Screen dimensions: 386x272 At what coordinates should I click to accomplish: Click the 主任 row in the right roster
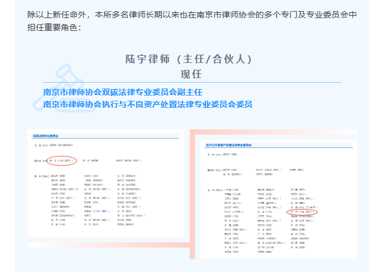coord(222,155)
